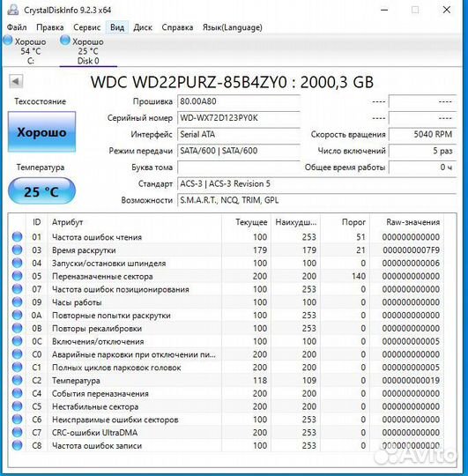
Task: Select the C: drive status orb
Action: (8, 41)
